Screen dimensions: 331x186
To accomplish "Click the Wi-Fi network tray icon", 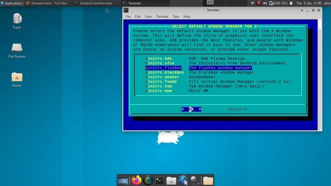I will coord(252,3).
